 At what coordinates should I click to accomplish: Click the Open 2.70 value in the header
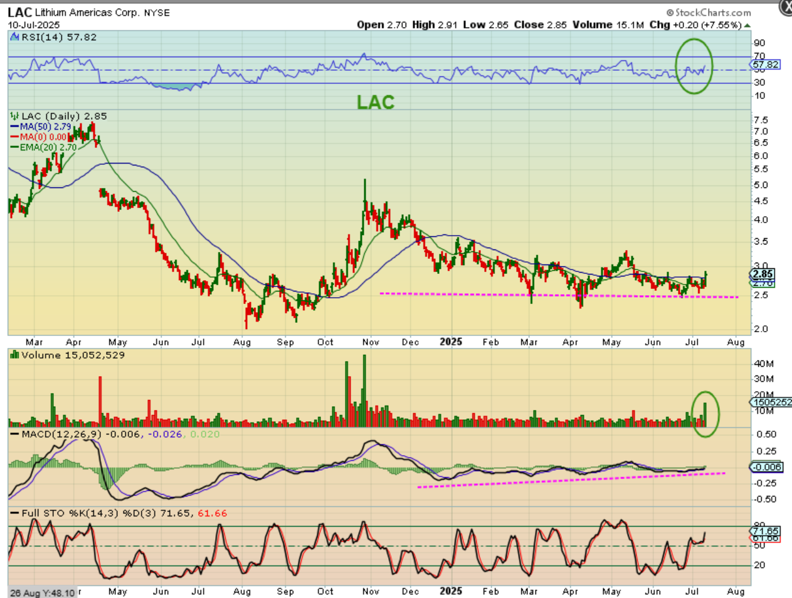(x=382, y=25)
